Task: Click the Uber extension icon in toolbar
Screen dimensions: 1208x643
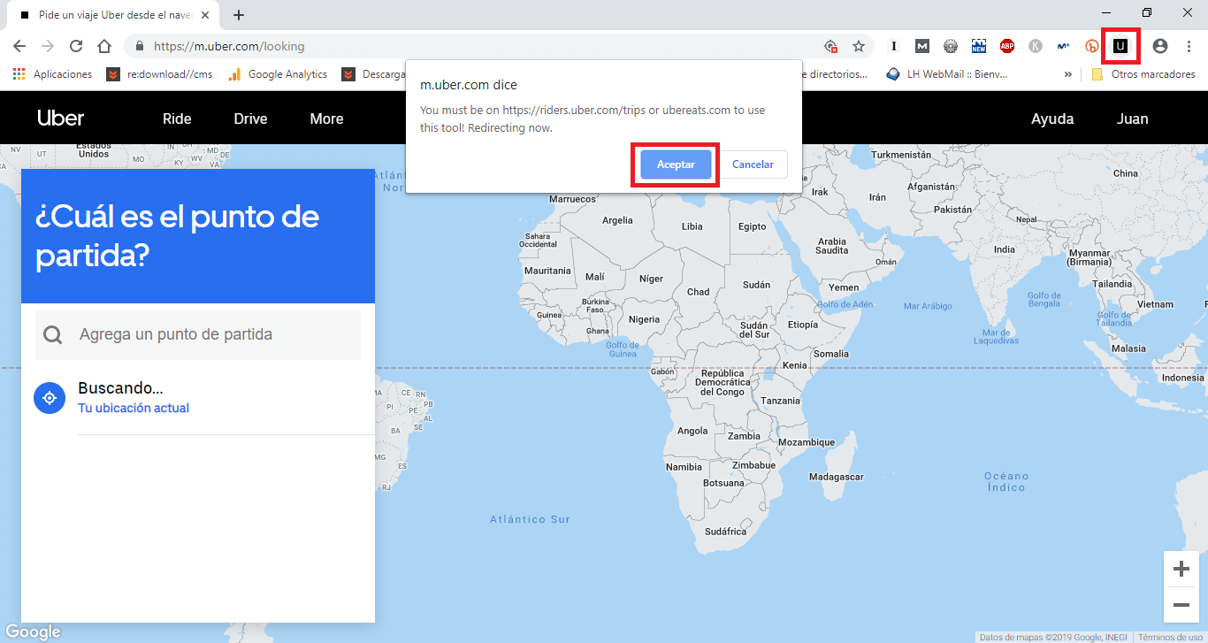Action: 1121,46
